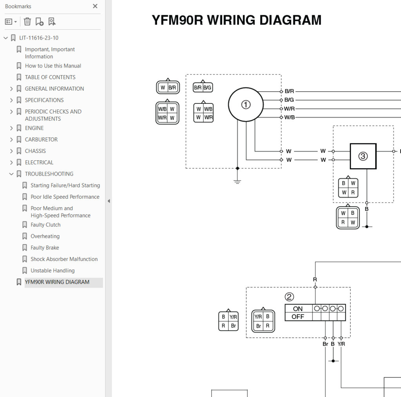Open the TROUBLESHOOTING section
The image size is (401, 397).
(x=49, y=174)
